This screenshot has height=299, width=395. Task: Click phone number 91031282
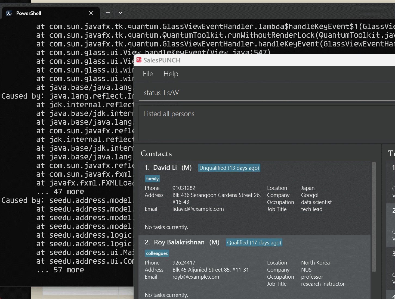tap(184, 188)
